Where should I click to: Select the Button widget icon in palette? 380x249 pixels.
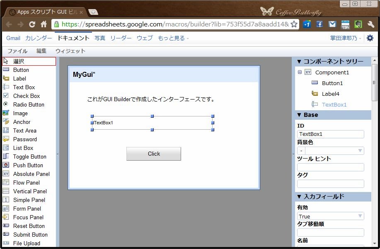pyautogui.click(x=6, y=70)
